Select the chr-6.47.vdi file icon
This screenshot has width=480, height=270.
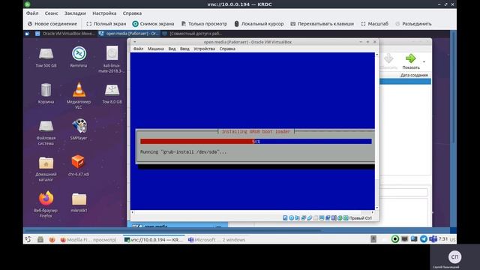click(x=79, y=165)
